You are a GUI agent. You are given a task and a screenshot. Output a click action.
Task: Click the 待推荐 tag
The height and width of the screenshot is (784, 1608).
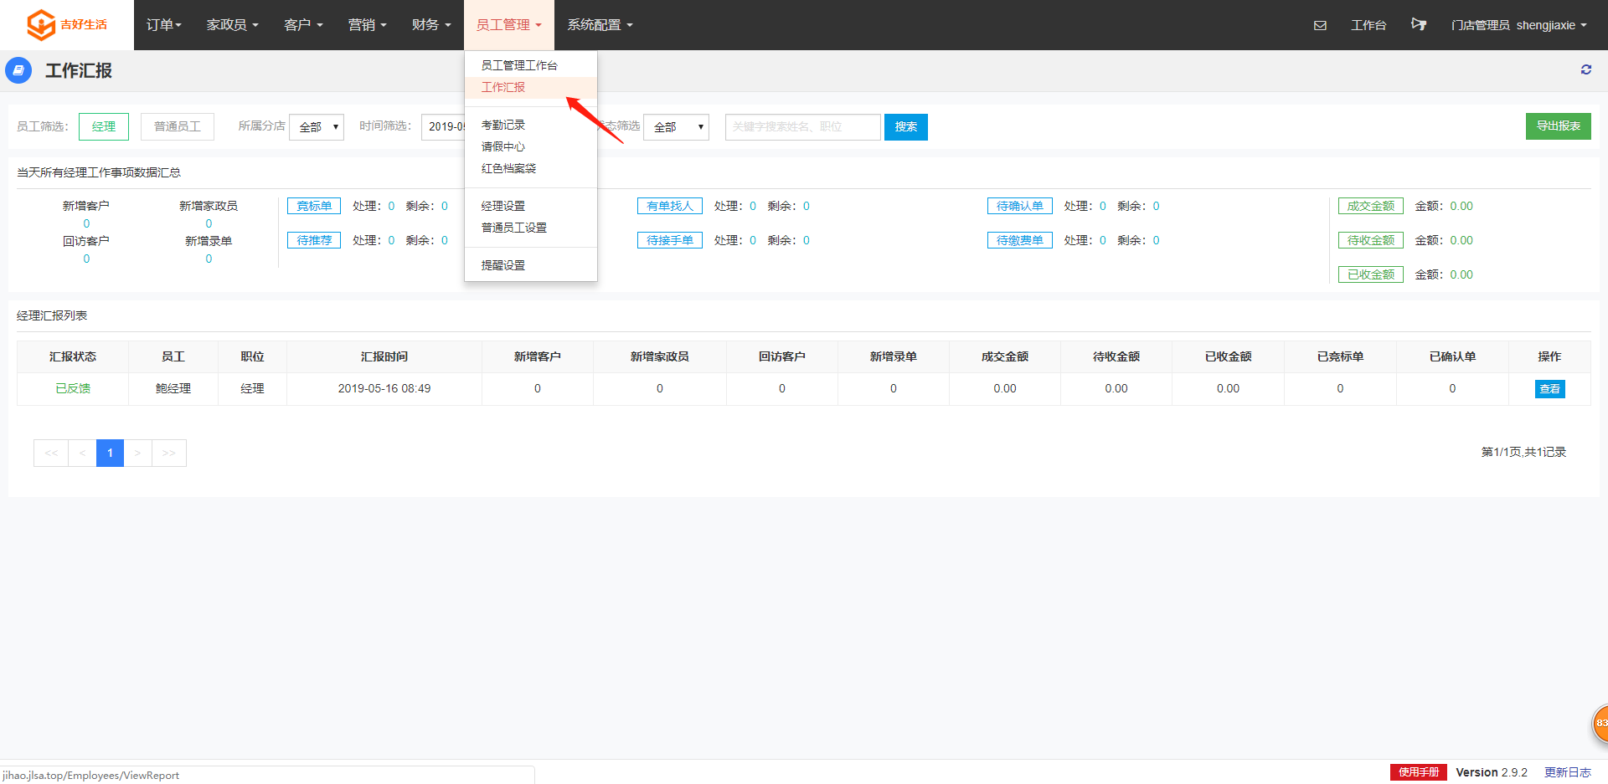point(314,240)
